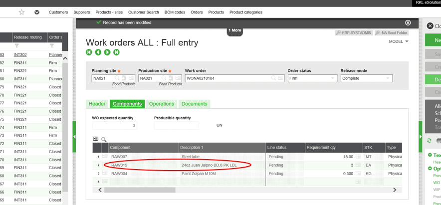Open the BOM codes bookmark

pos(175,12)
